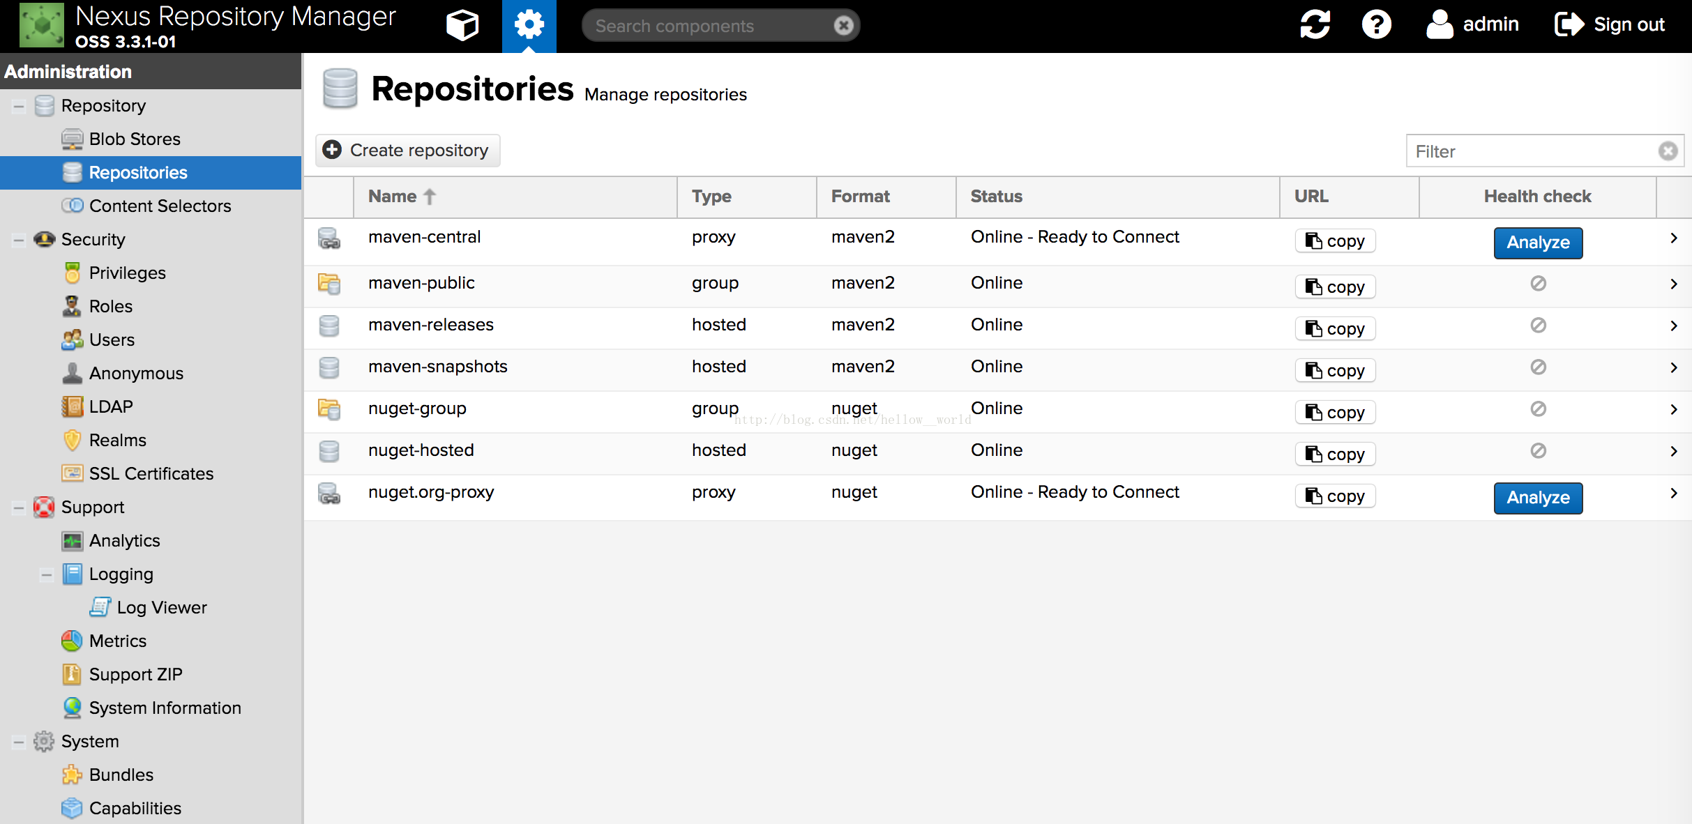Image resolution: width=1692 pixels, height=824 pixels.
Task: Click the Roles icon in sidebar
Action: [72, 306]
